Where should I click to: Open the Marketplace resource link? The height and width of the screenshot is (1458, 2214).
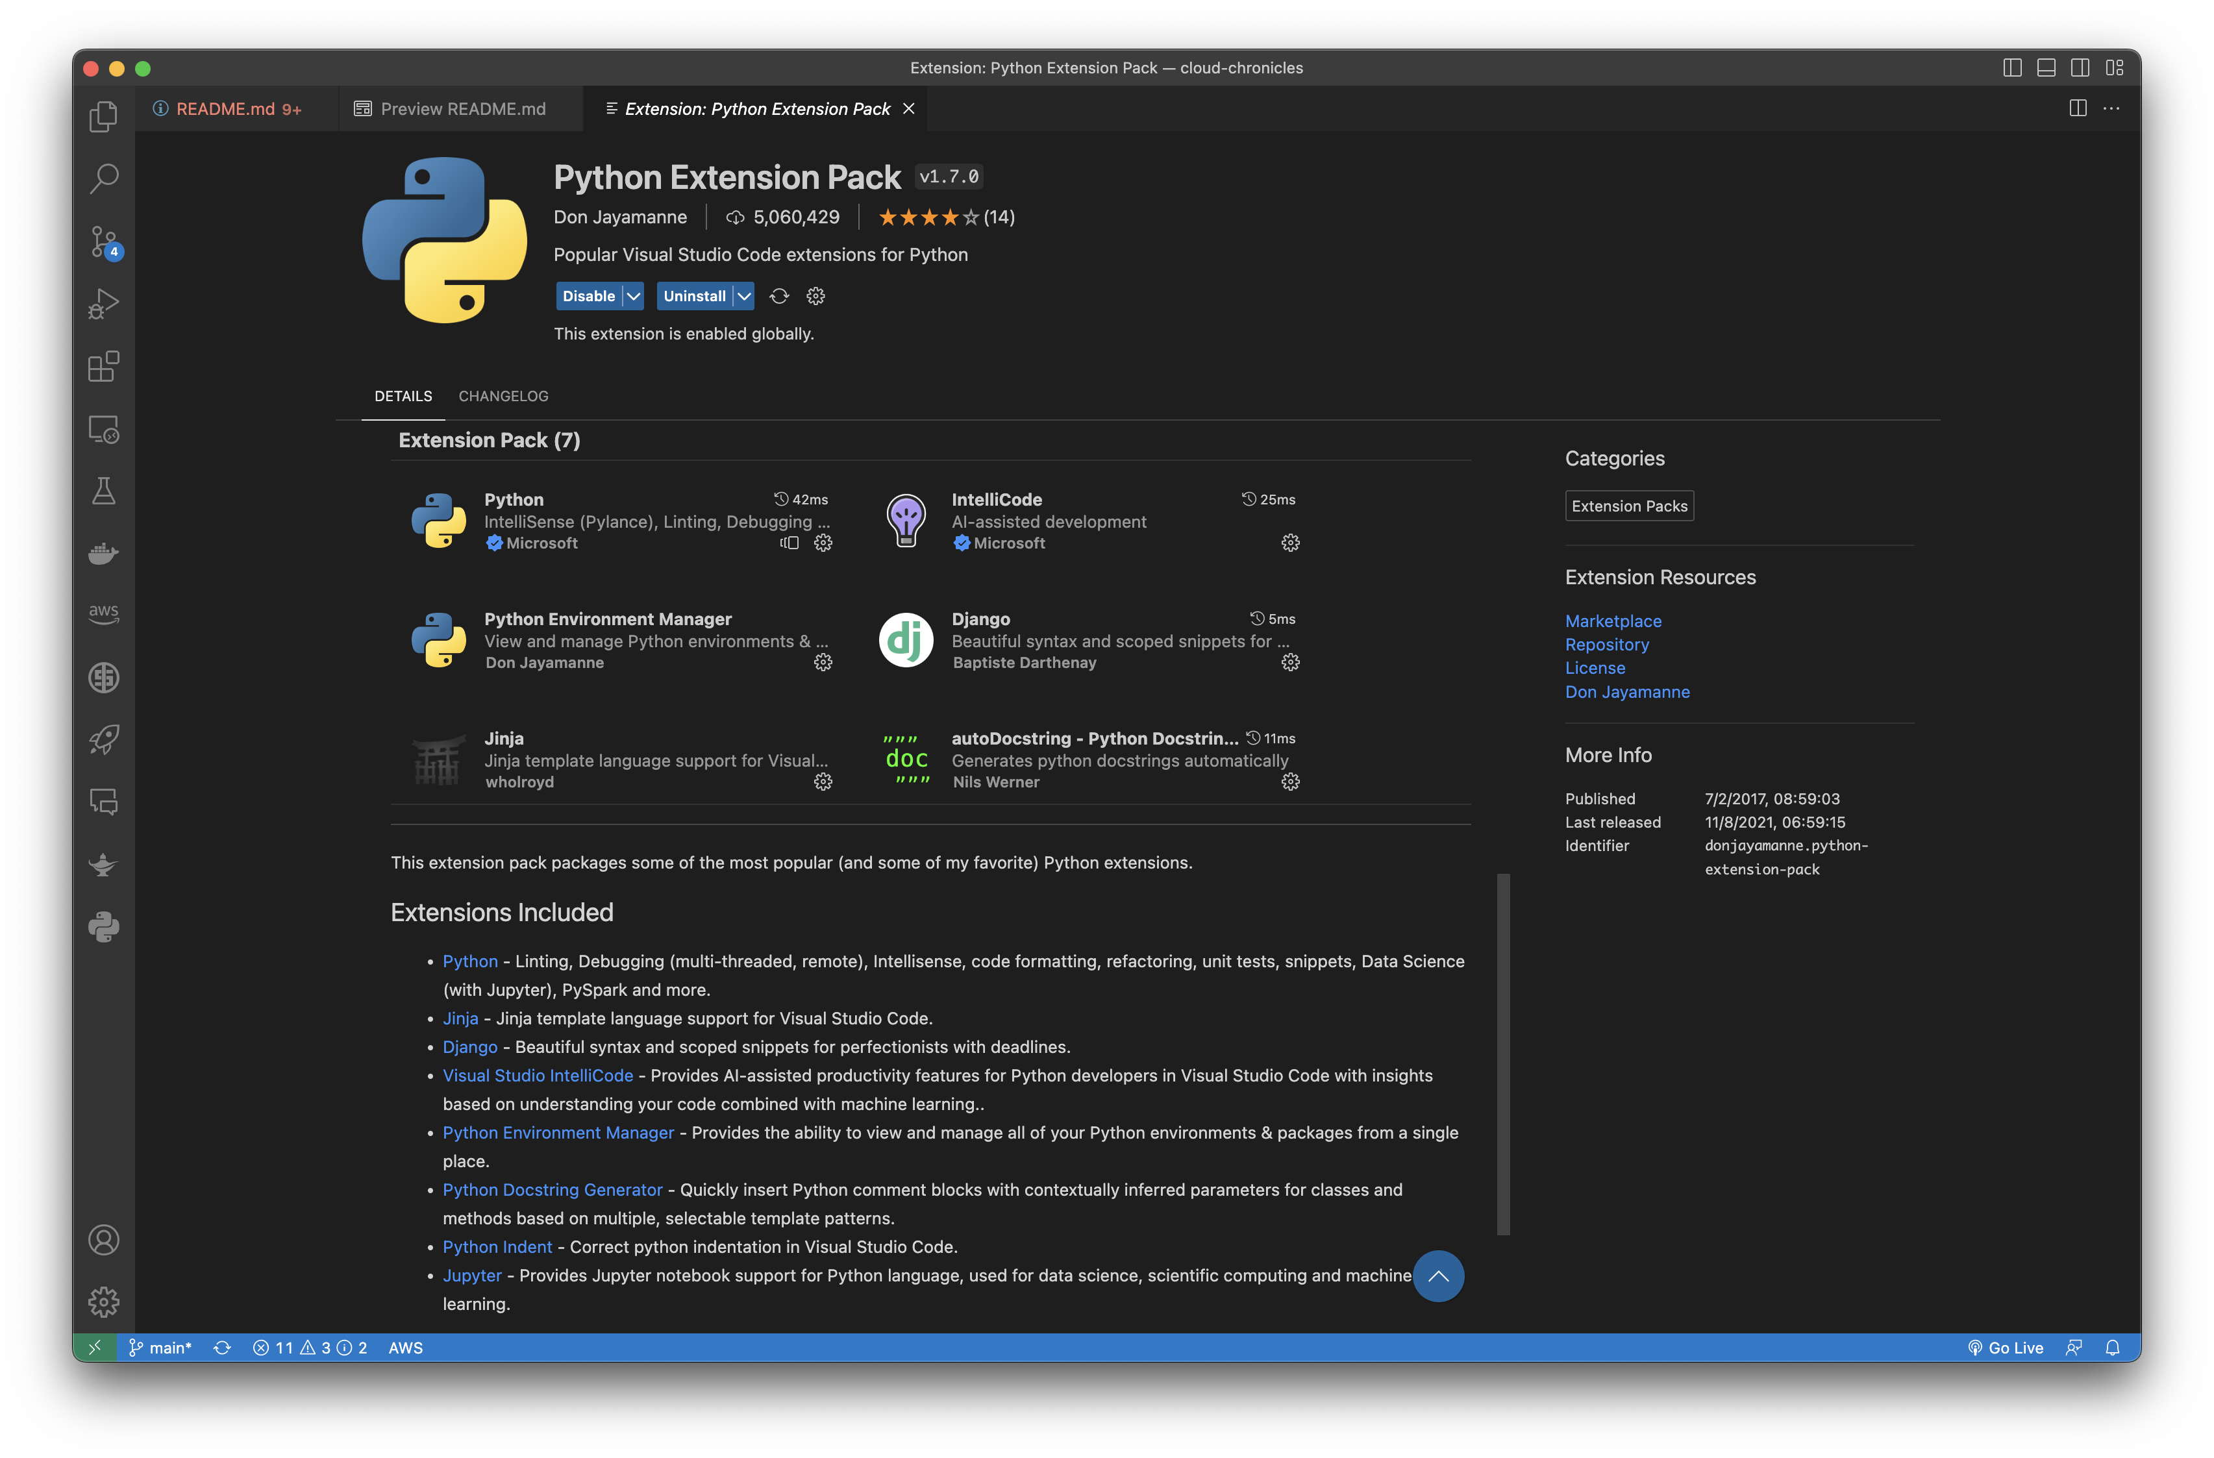(1613, 620)
